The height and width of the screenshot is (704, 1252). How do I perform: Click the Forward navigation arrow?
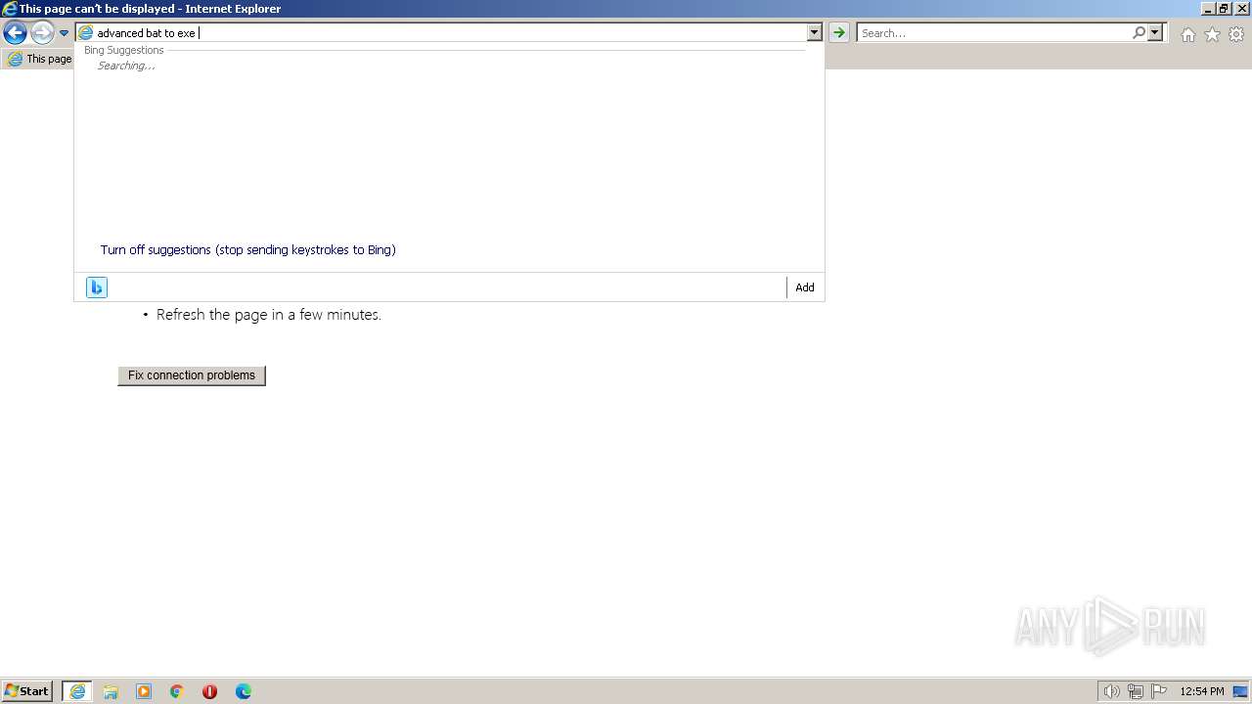click(41, 33)
